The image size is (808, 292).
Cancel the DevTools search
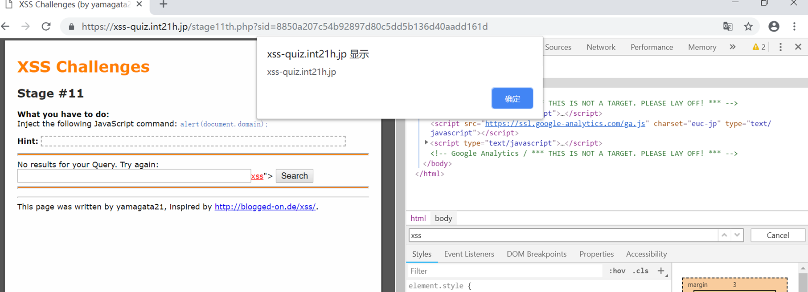(x=778, y=235)
